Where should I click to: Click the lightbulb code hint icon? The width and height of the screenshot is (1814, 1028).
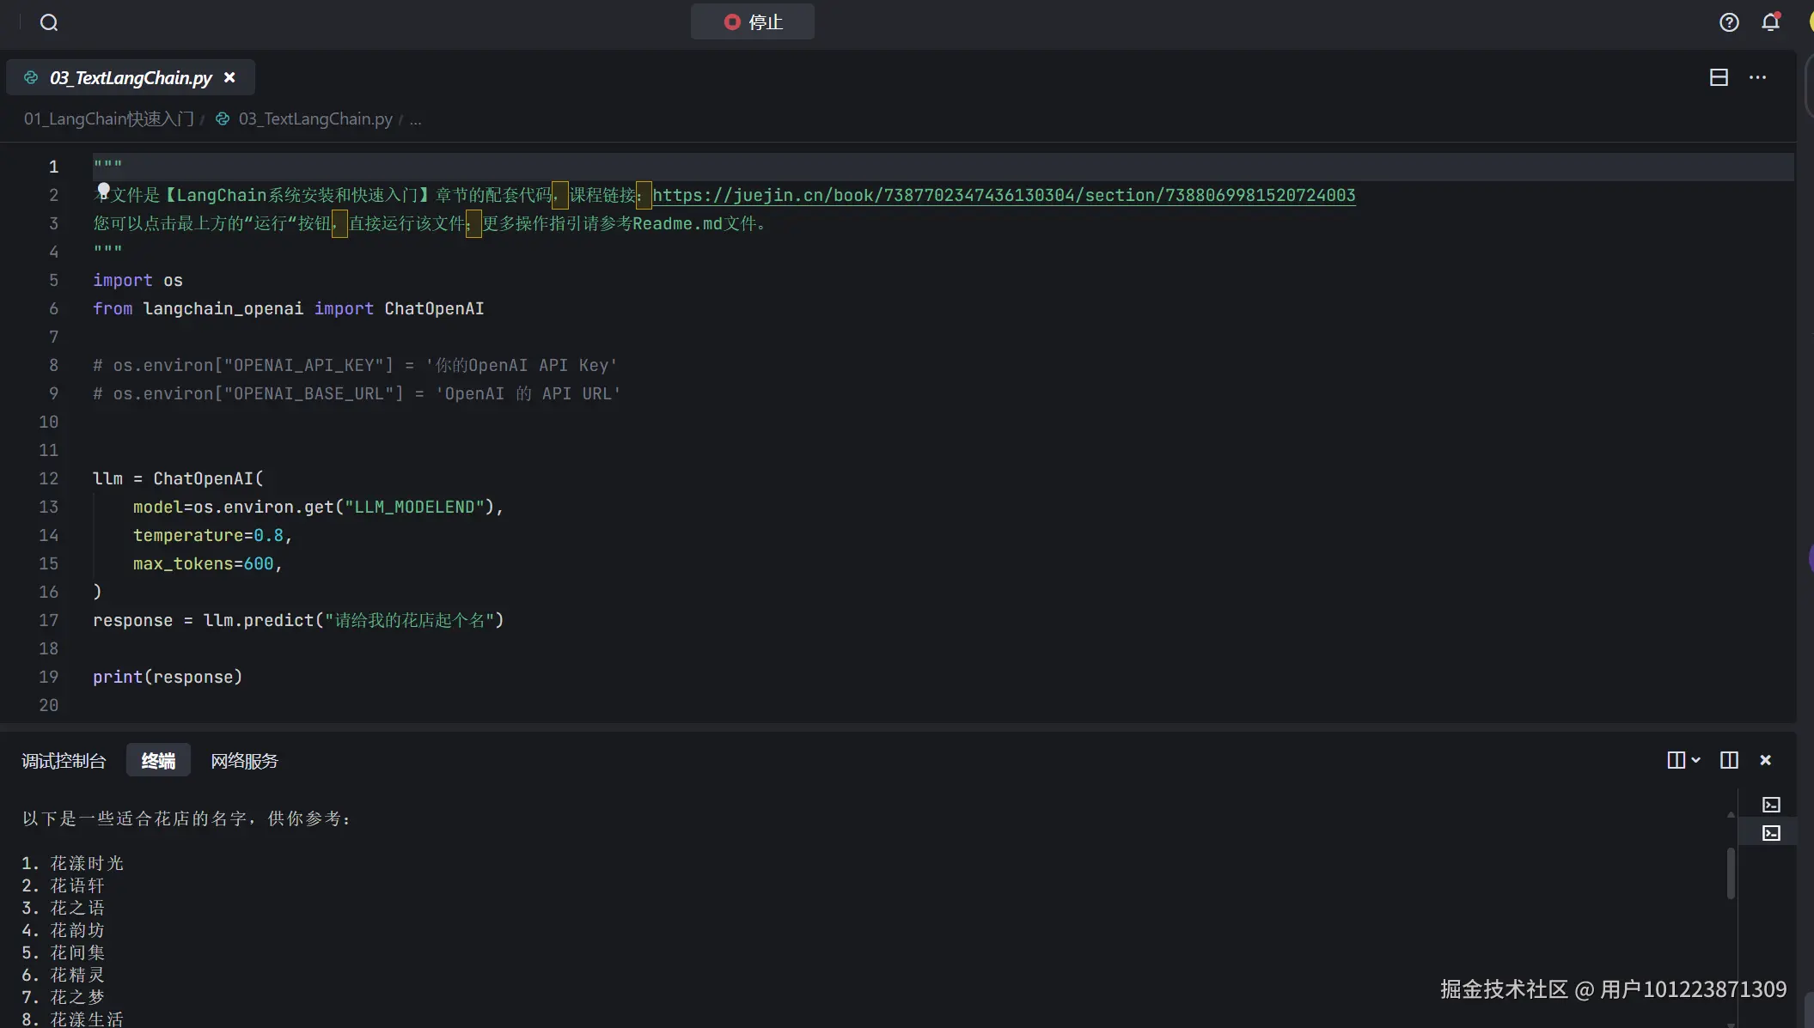(103, 190)
